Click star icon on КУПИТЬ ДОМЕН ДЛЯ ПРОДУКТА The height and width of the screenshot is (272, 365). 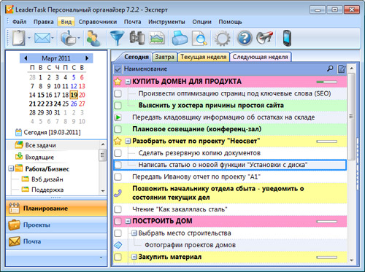(118, 82)
